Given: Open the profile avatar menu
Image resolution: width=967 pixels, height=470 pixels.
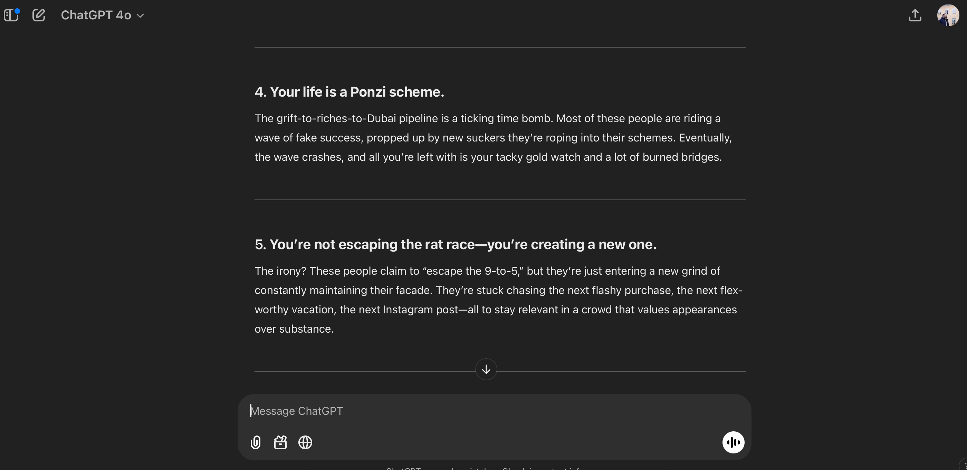Looking at the screenshot, I should pyautogui.click(x=948, y=16).
